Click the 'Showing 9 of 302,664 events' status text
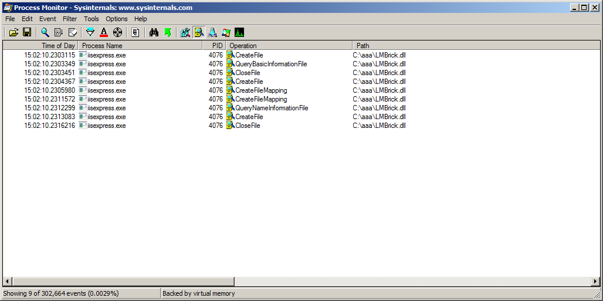 61,293
